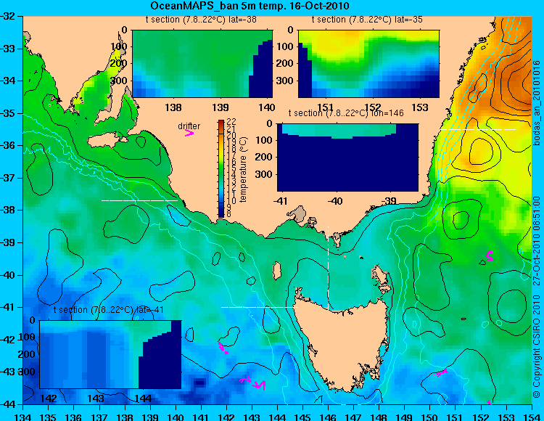Click the 't section (7.8..22°C) lat=-35' heading
The height and width of the screenshot is (421, 544).
point(367,20)
